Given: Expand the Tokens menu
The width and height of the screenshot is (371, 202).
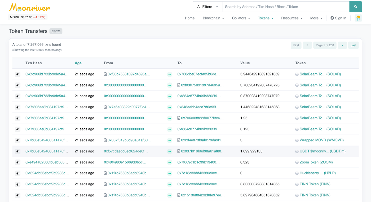Looking at the screenshot, I should point(266,18).
